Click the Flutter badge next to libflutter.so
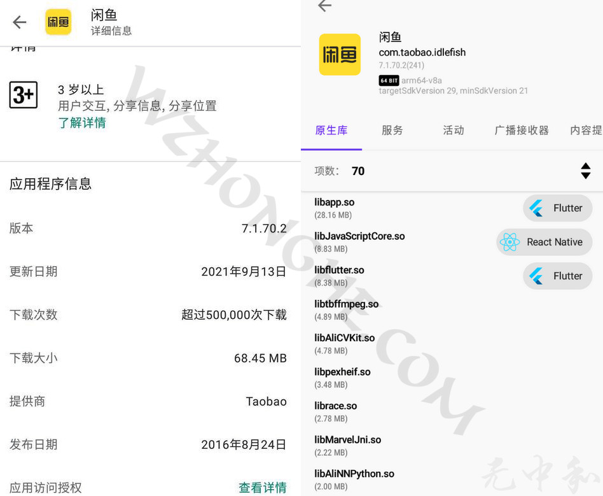Image resolution: width=603 pixels, height=496 pixels. coord(557,276)
